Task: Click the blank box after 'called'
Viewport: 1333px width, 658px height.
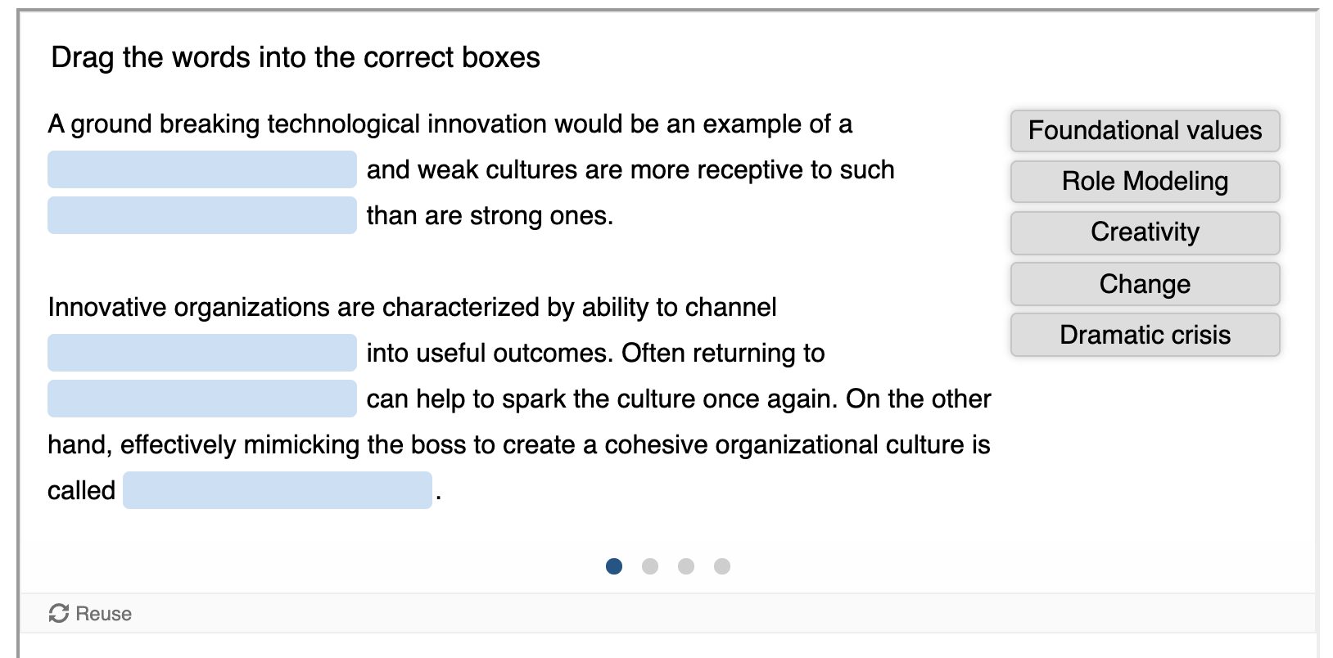Action: pyautogui.click(x=278, y=489)
